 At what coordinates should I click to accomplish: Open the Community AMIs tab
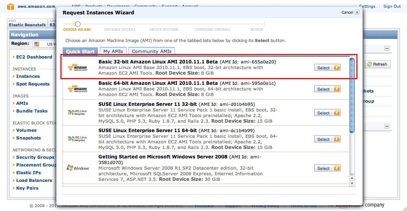point(151,51)
